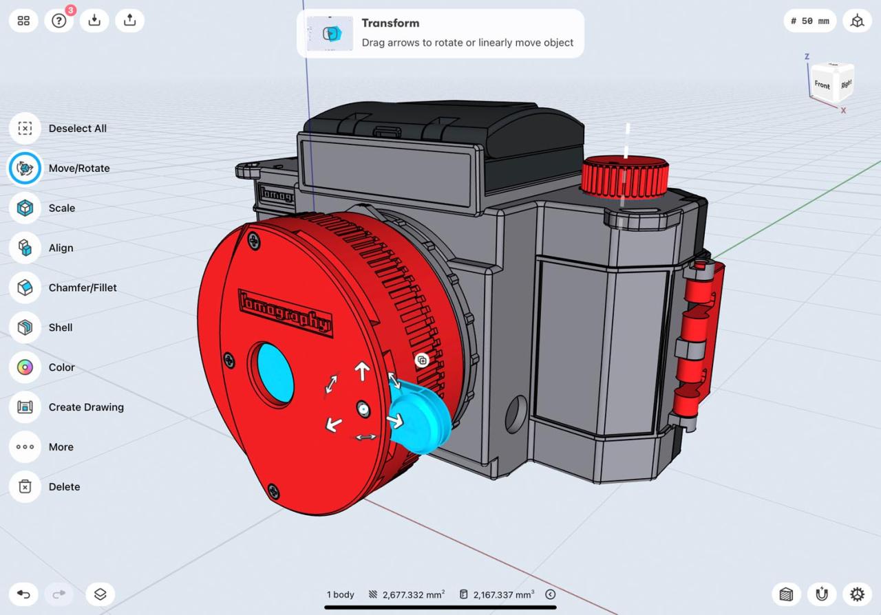Expand the help menu with notification badge
Image resolution: width=881 pixels, height=615 pixels.
[x=59, y=20]
